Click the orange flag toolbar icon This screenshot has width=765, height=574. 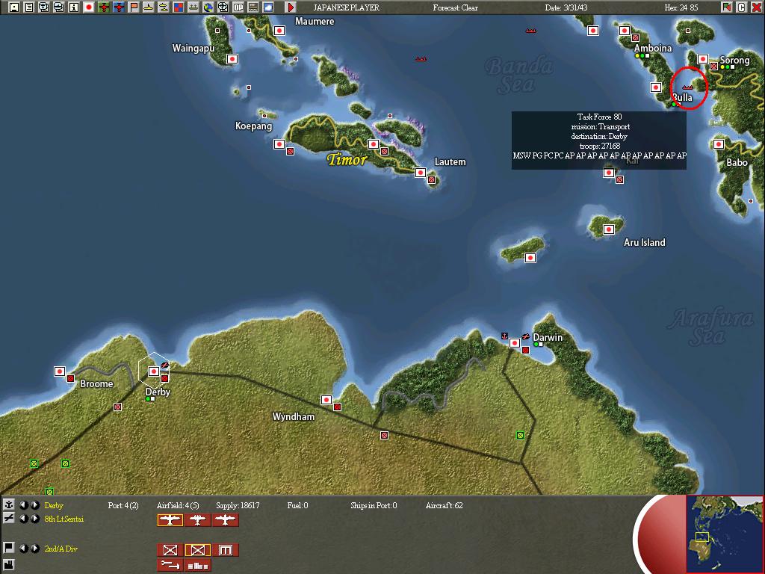[x=134, y=7]
